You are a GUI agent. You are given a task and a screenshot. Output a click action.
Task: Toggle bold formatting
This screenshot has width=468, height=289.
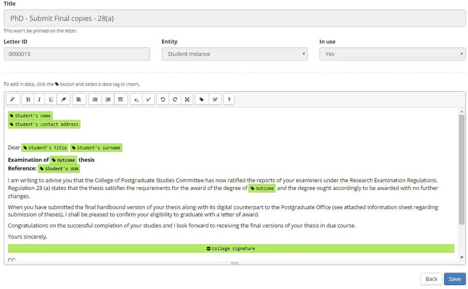click(x=28, y=100)
